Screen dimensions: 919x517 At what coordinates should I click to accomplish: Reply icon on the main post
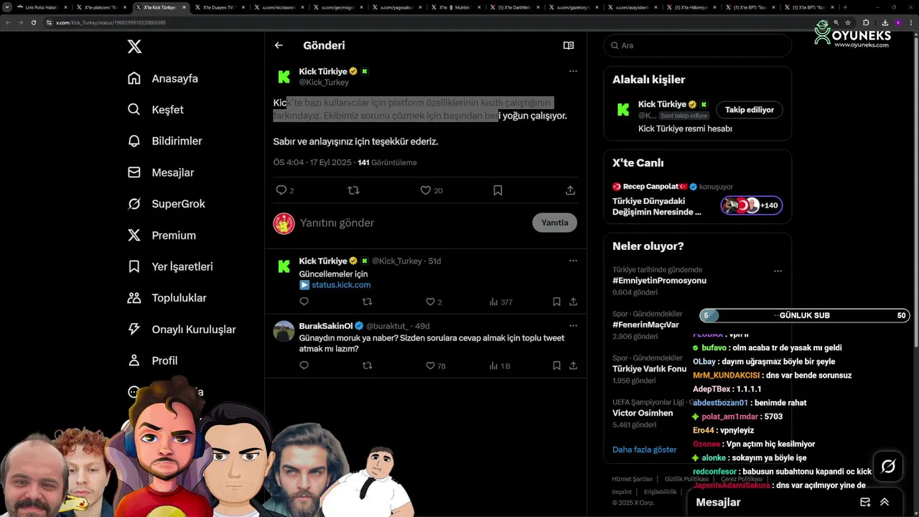[281, 190]
